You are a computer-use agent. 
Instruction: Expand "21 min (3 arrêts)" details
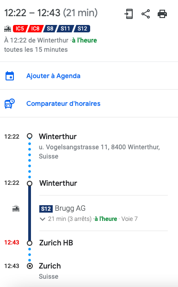click(x=70, y=219)
